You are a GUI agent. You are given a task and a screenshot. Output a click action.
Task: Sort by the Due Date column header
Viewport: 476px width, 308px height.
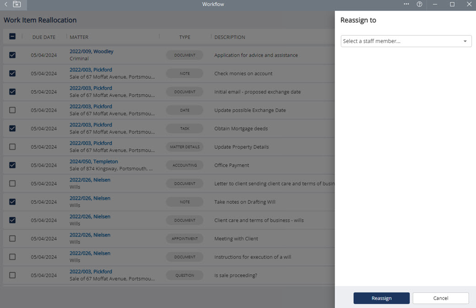point(43,37)
